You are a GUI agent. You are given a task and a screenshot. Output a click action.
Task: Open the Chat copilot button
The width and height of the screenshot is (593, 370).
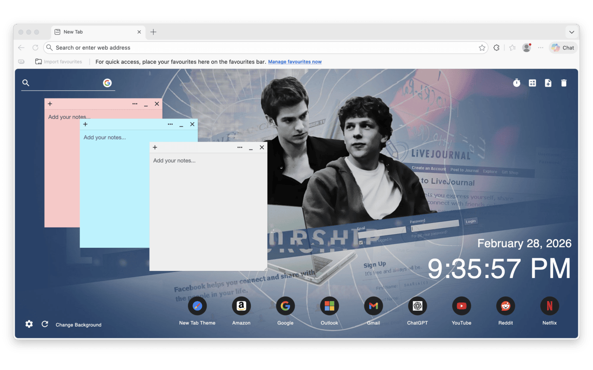(563, 48)
